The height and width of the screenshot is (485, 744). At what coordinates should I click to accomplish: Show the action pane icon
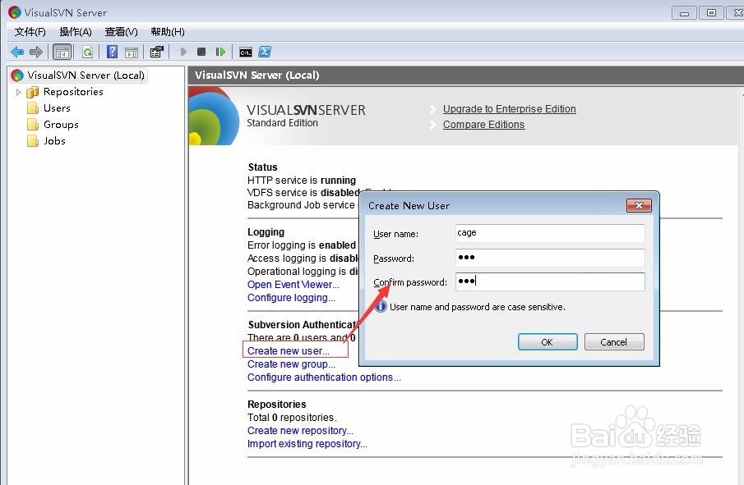132,51
